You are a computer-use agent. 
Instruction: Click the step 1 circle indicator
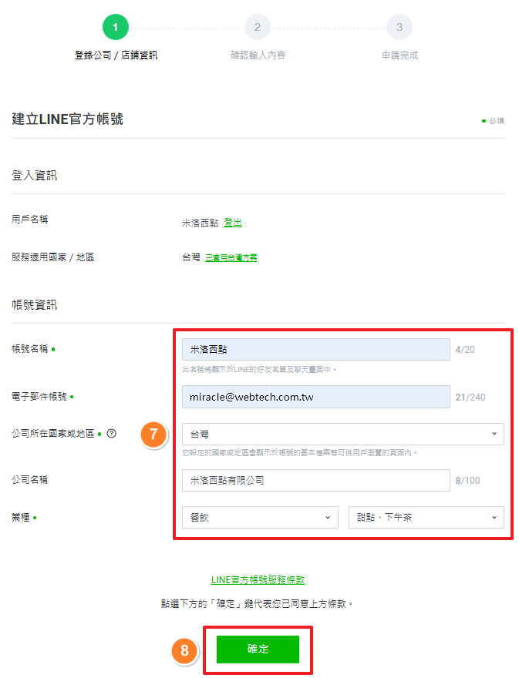(x=116, y=28)
